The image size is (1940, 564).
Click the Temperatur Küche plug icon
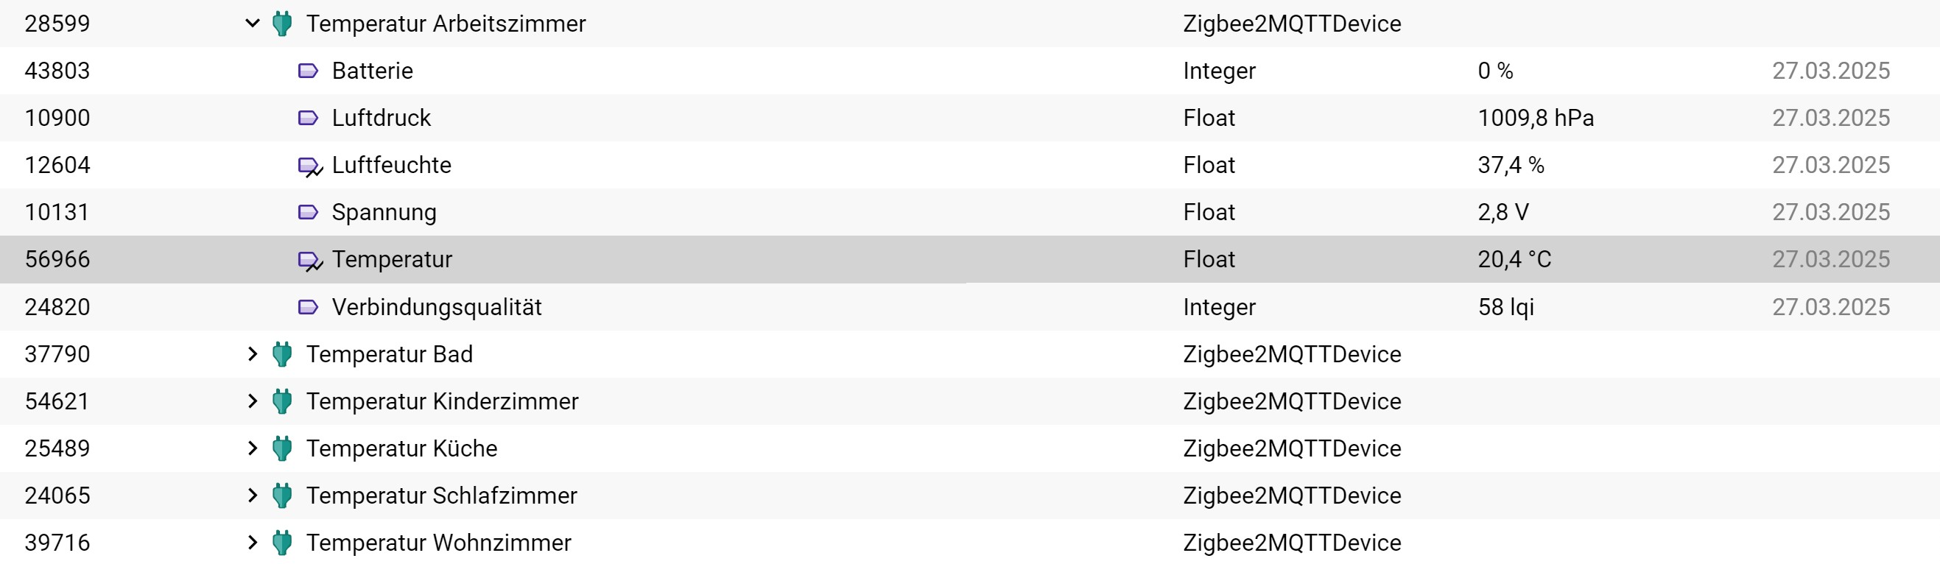282,448
